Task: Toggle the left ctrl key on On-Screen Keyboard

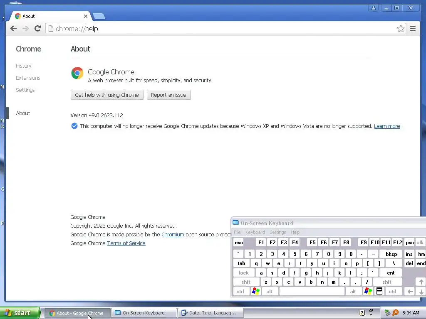Action: (x=240, y=292)
